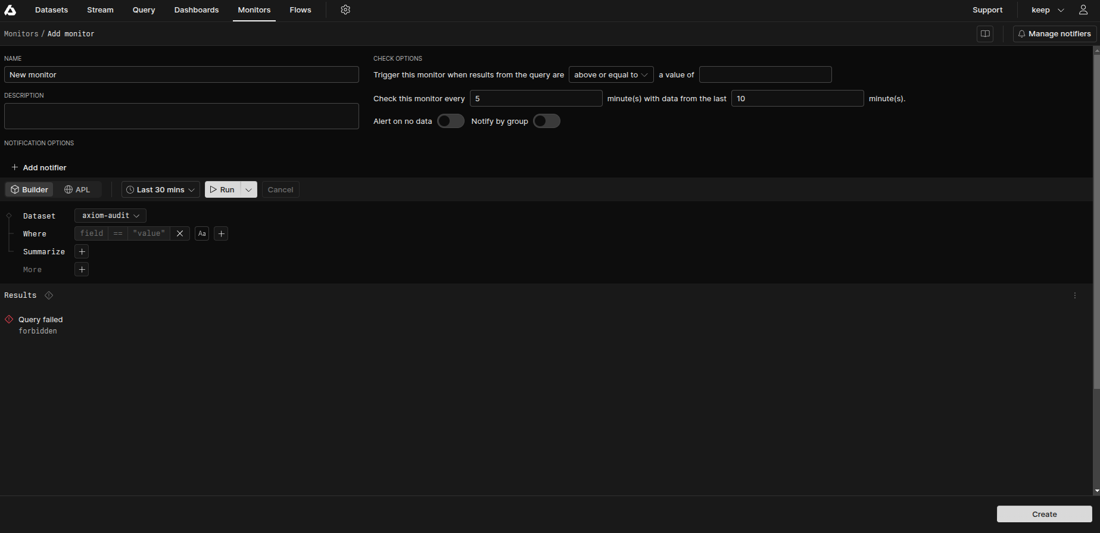
Task: Click the where field placeholder
Action: click(x=92, y=233)
